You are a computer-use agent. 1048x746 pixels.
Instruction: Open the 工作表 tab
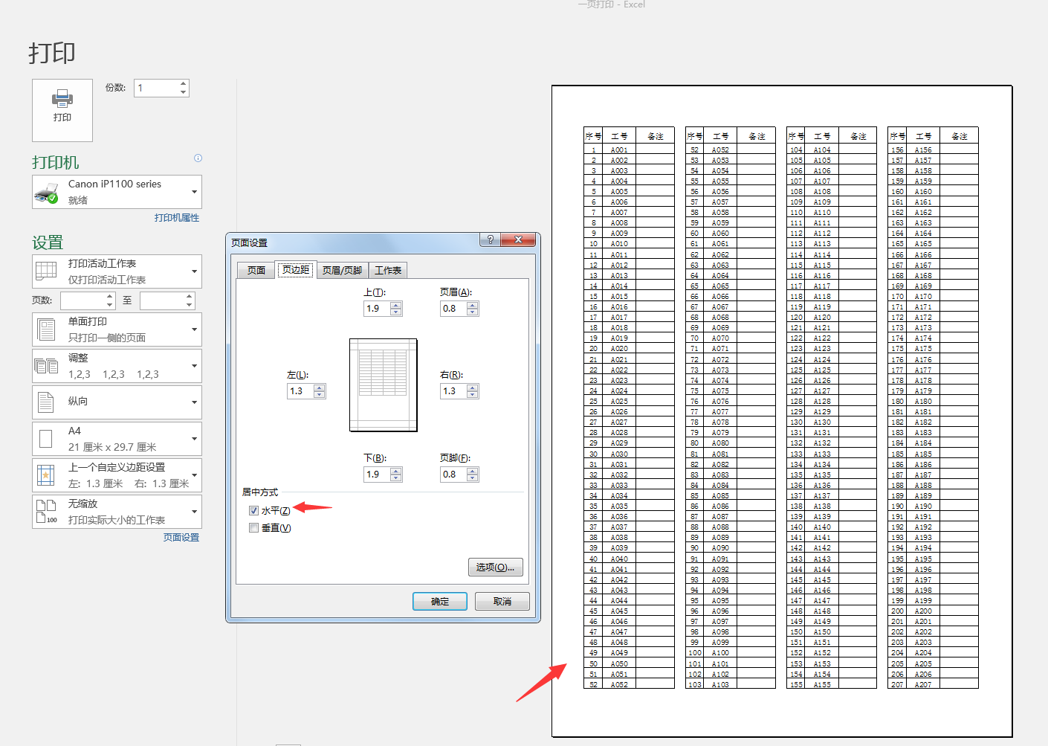click(x=388, y=270)
